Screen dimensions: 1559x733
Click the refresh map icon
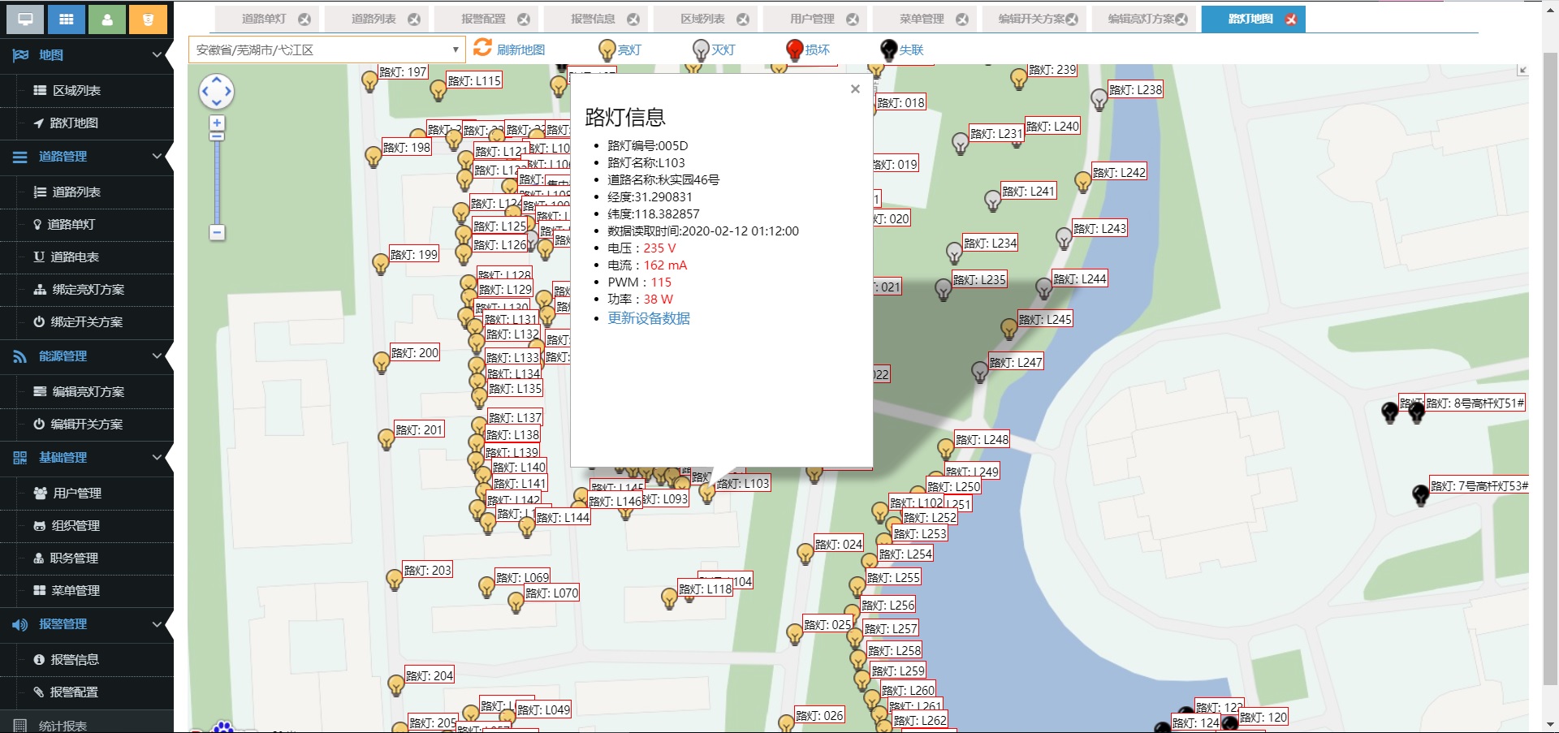[x=483, y=48]
